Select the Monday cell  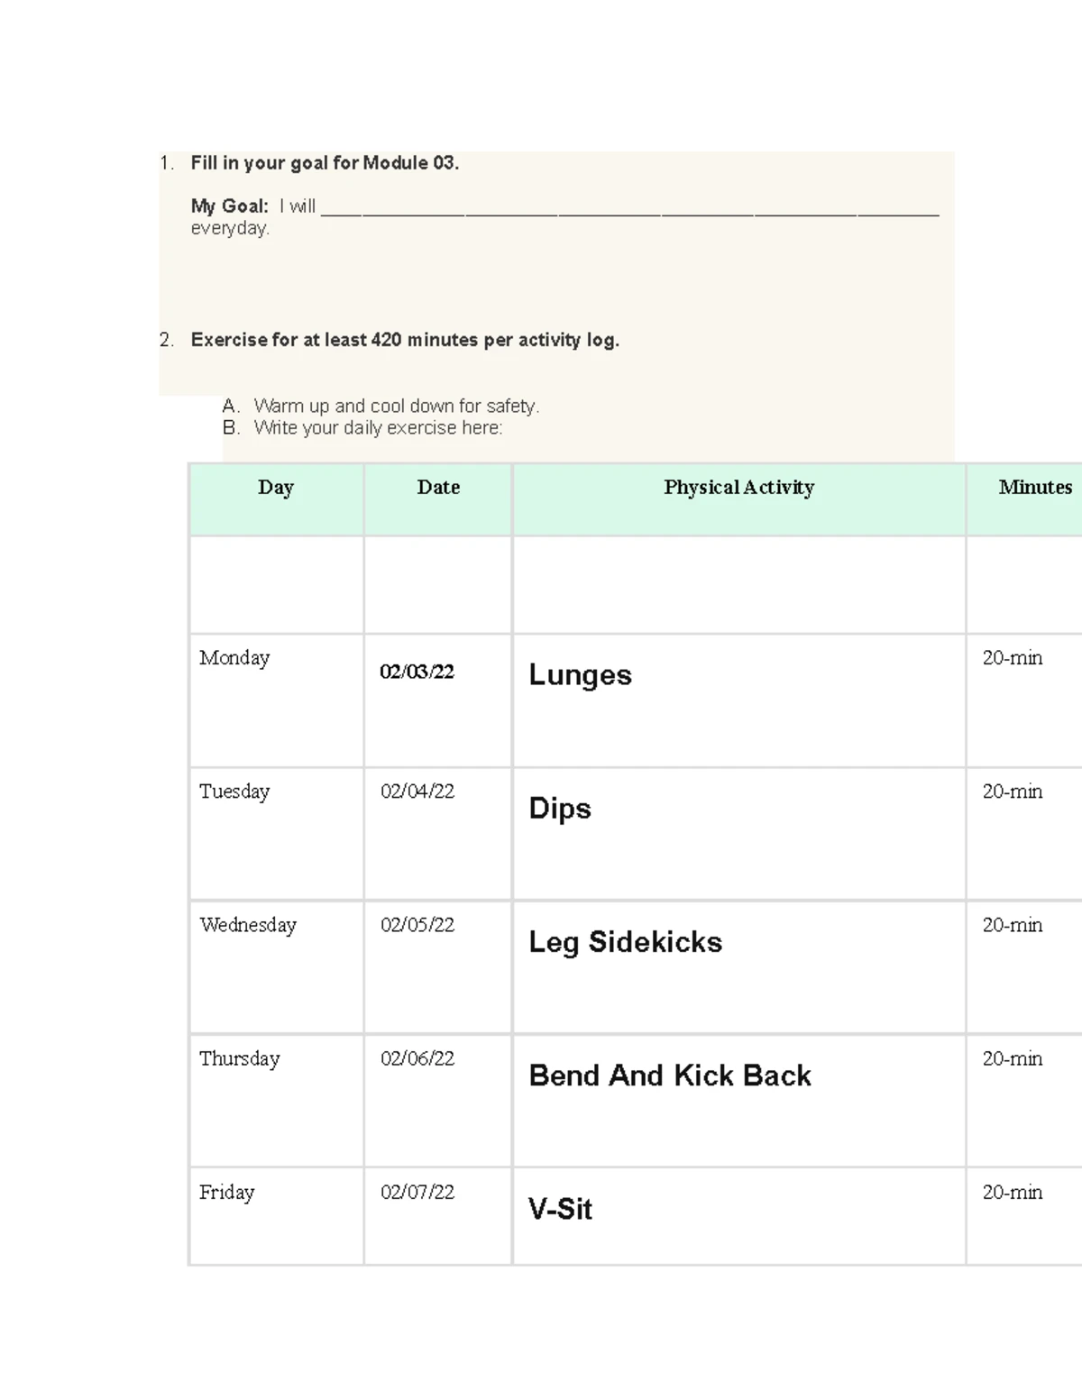234,658
